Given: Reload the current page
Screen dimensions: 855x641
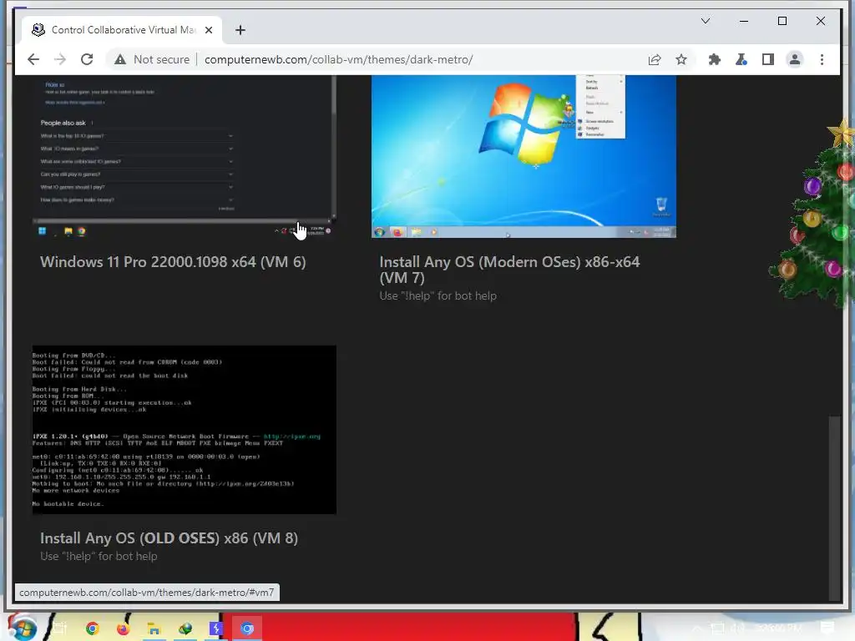Looking at the screenshot, I should 87,59.
